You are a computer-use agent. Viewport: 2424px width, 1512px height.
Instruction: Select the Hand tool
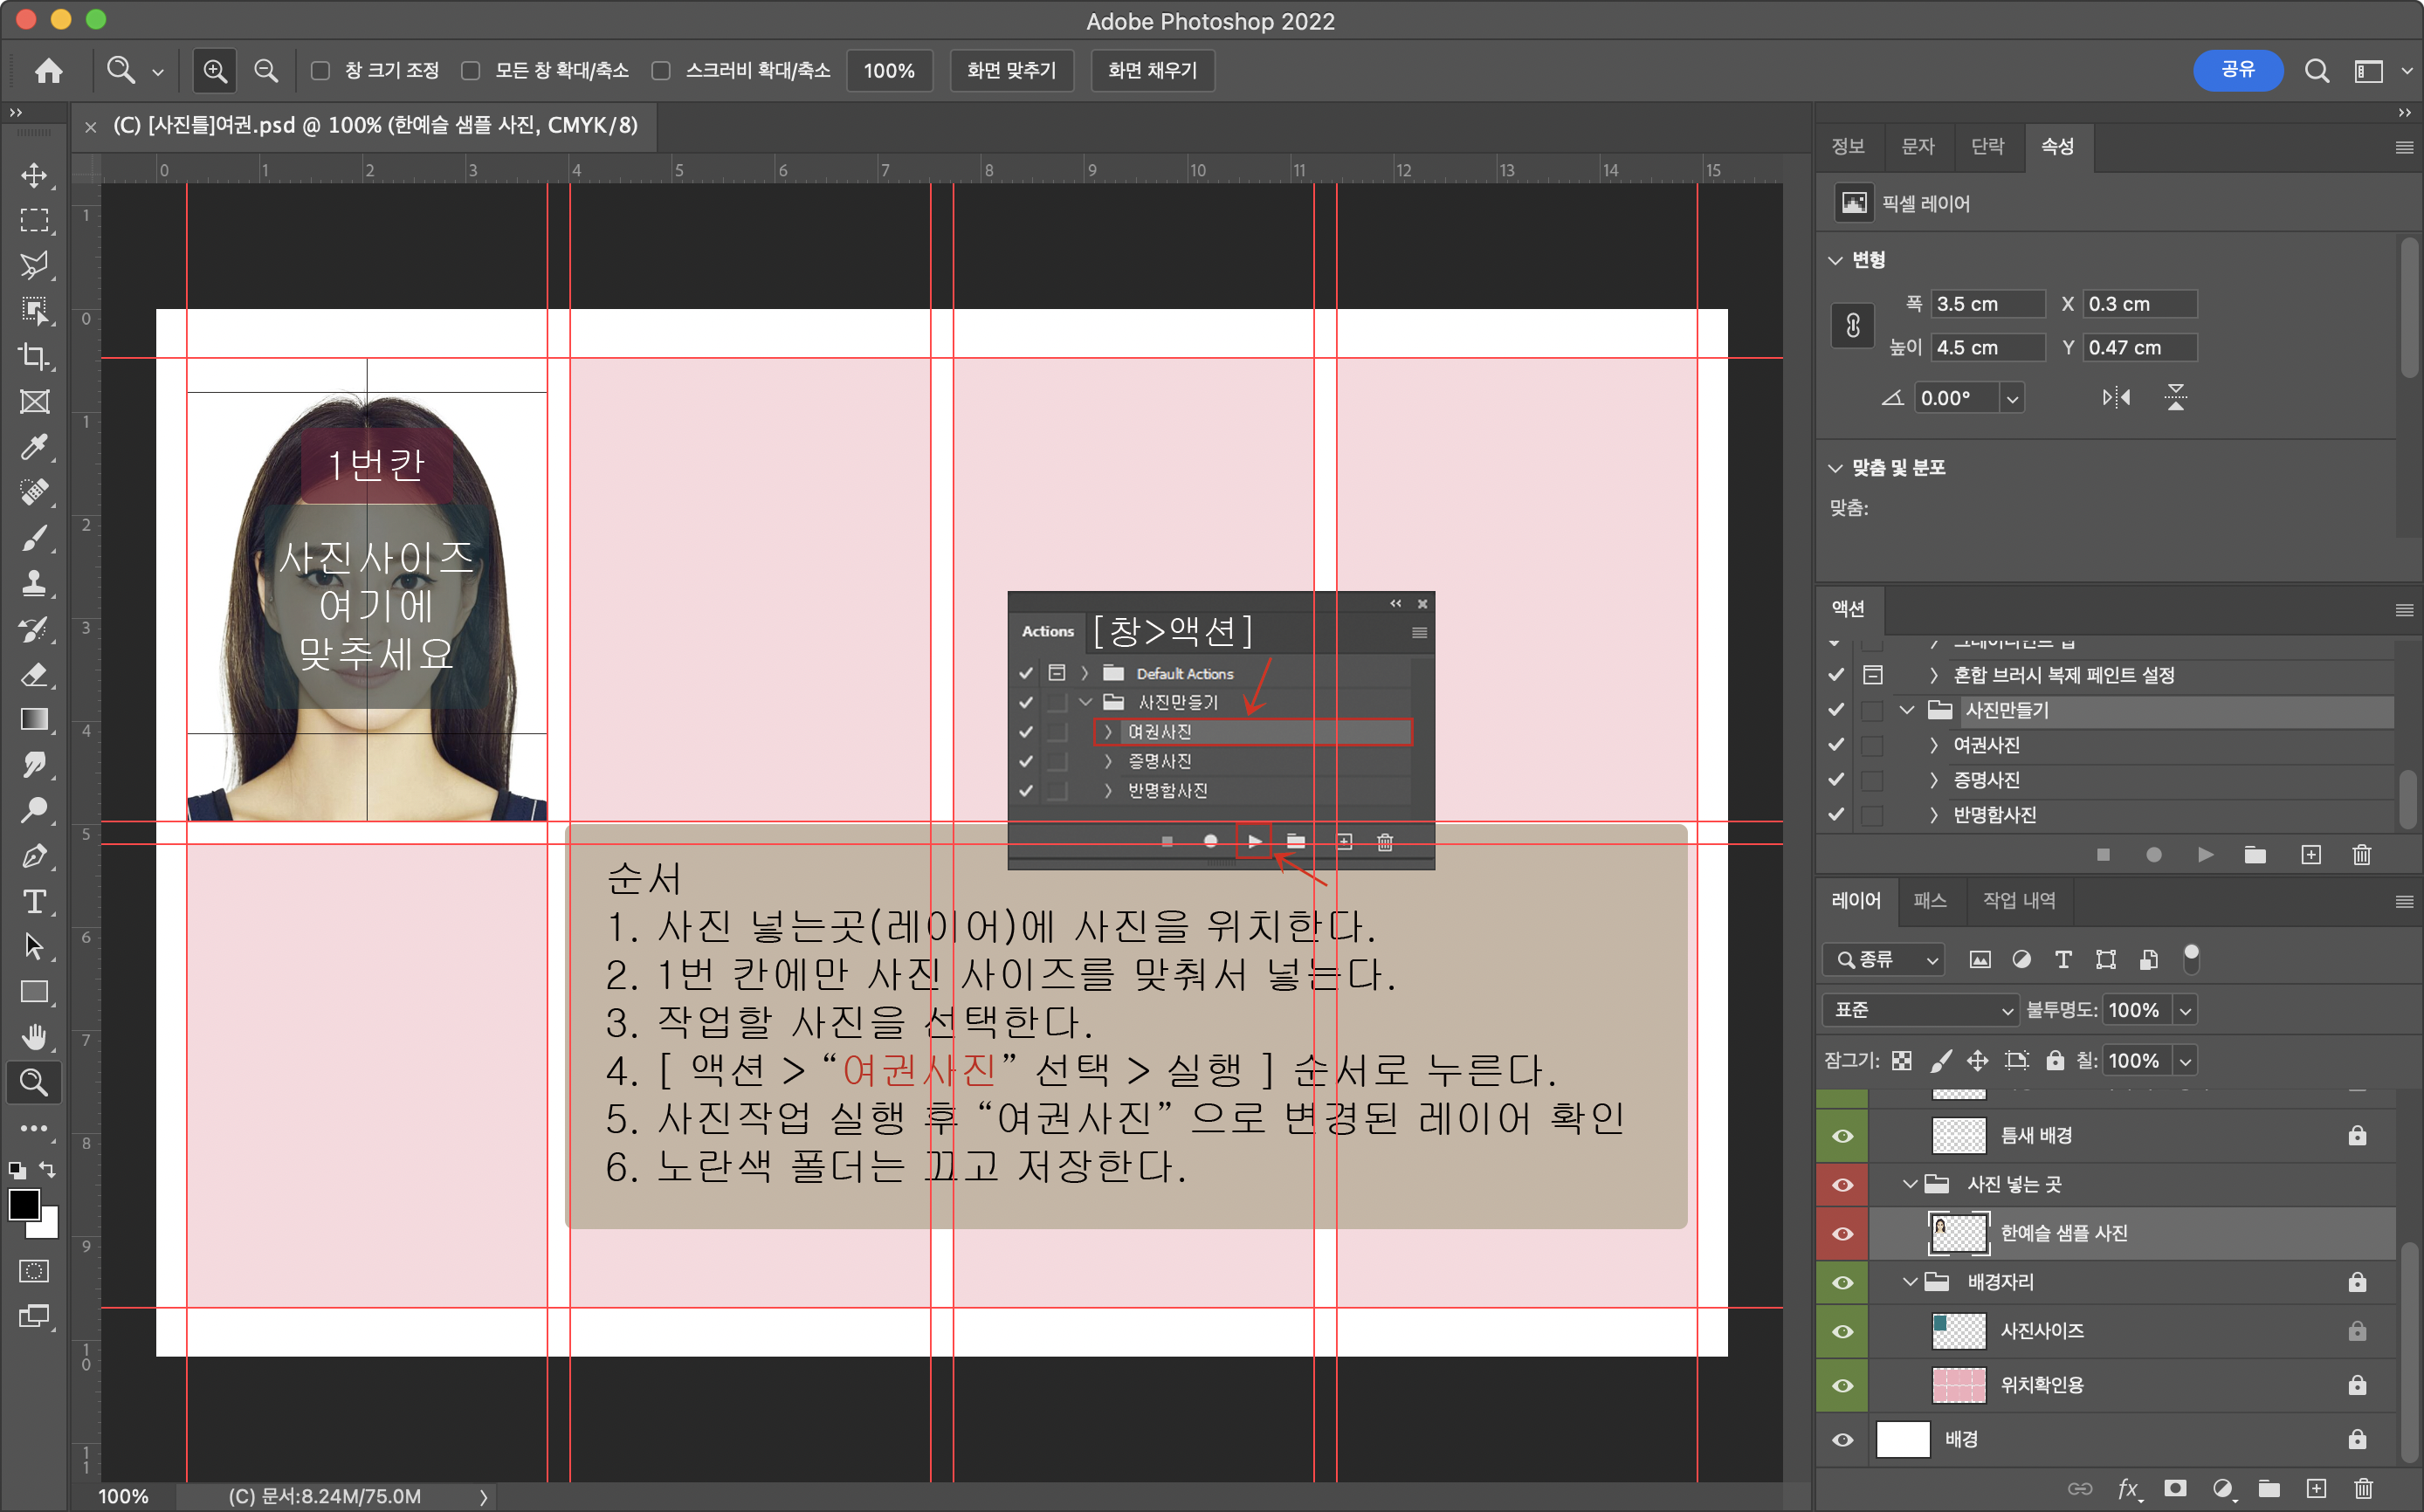coord(34,1037)
